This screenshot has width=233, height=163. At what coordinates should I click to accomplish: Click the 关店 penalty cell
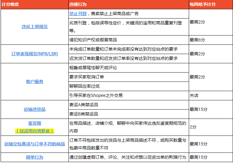[194, 95]
